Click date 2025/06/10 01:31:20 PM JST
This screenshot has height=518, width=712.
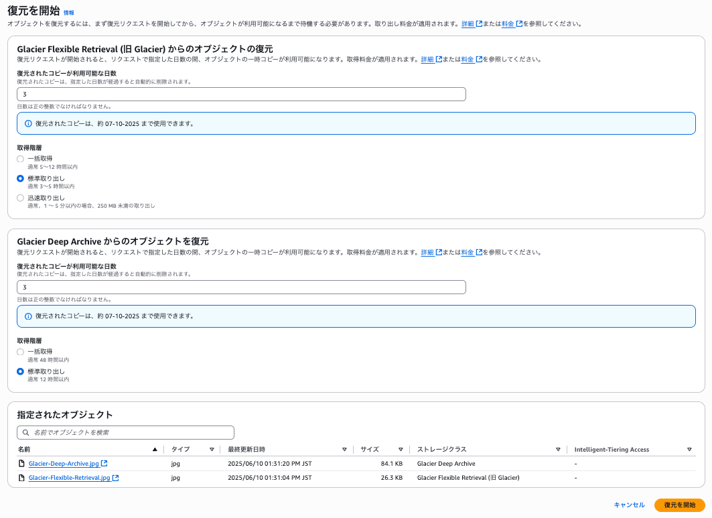[270, 464]
